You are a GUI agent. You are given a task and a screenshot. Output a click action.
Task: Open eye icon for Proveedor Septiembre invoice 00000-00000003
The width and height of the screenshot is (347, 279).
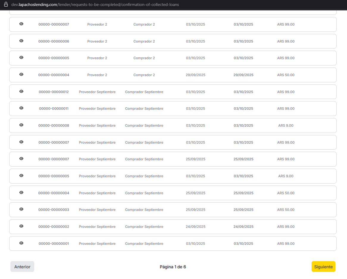(21, 209)
